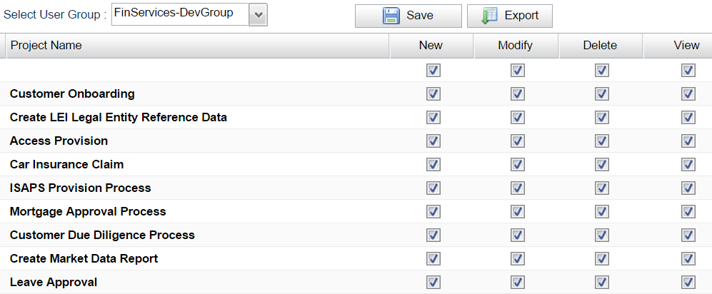The image size is (712, 294).
Task: Toggle the select-all New checkbox in top row
Action: coord(433,71)
